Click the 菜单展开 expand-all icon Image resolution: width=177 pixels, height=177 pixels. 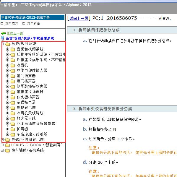(x=2, y=23)
